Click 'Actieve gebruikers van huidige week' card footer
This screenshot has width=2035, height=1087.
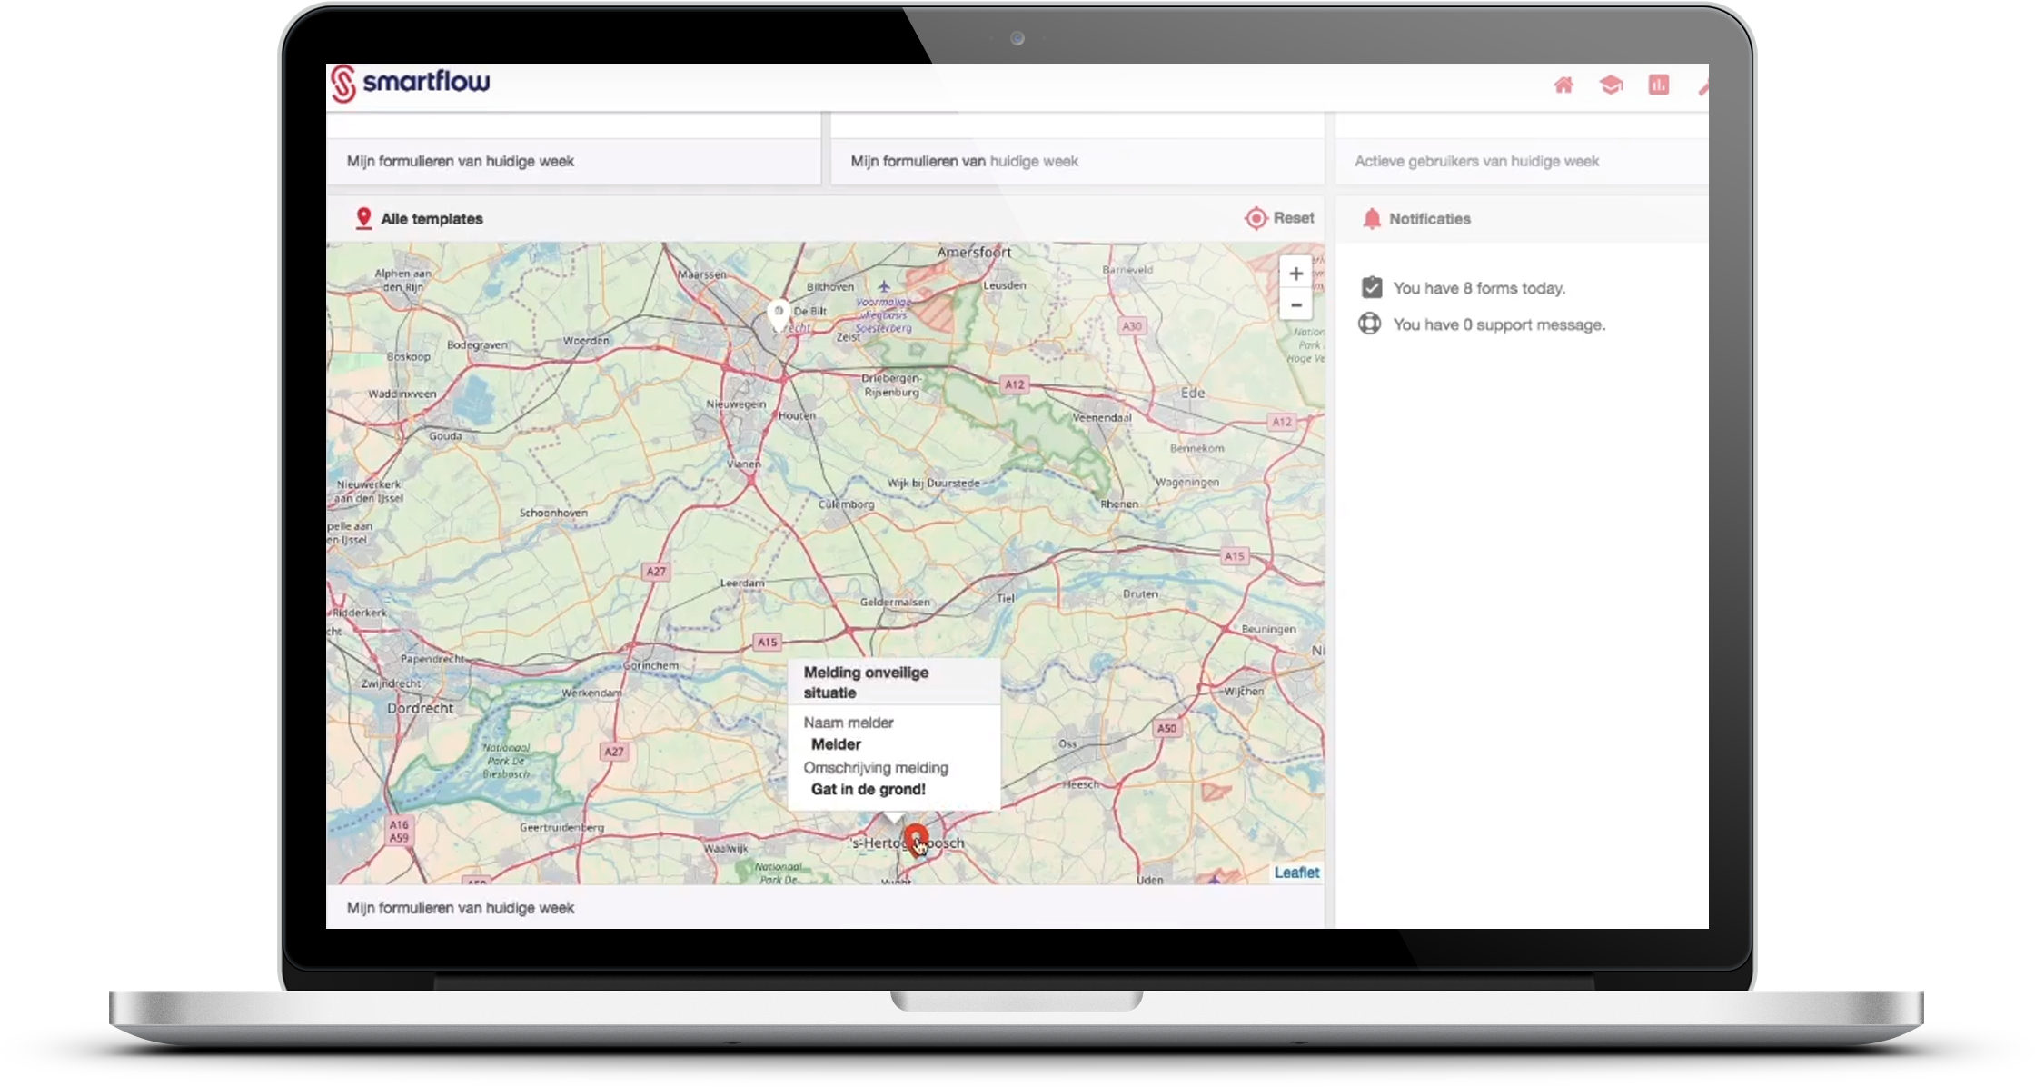1476,161
